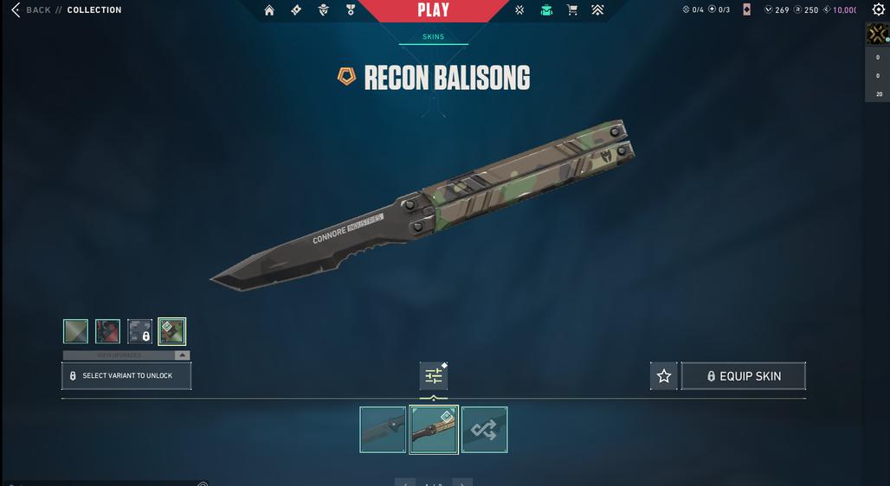Open the skin filter sliders icon
Viewport: 890px width, 486px height.
[434, 376]
